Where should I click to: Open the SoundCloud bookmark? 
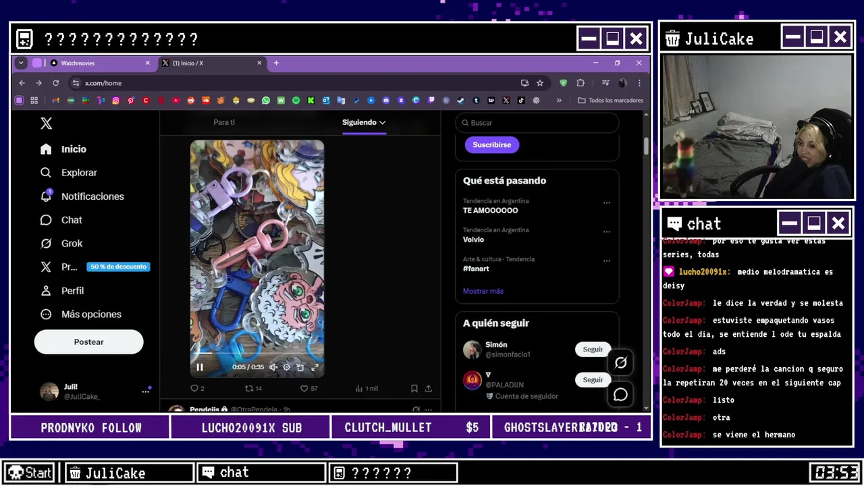coord(206,101)
